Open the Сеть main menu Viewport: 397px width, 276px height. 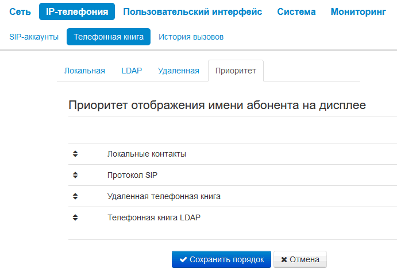tap(20, 11)
